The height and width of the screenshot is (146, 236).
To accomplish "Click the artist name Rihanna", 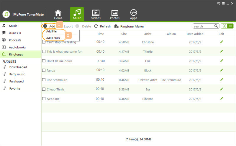I will (148, 99).
